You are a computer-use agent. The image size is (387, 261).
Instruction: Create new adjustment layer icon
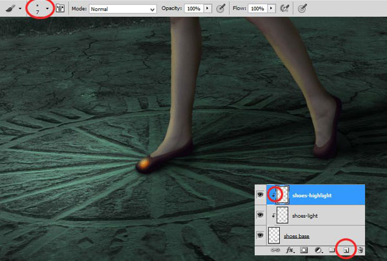[319, 250]
